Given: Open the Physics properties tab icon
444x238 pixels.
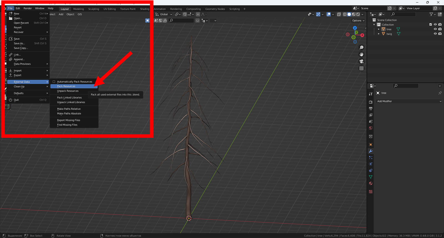Looking at the screenshot, I should [x=370, y=164].
